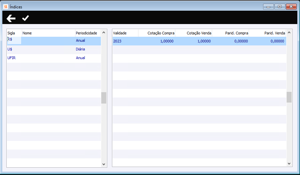Screen dimensions: 300x175
Task: Click the up arrow of quotations scrollbar
Action: click(x=289, y=33)
